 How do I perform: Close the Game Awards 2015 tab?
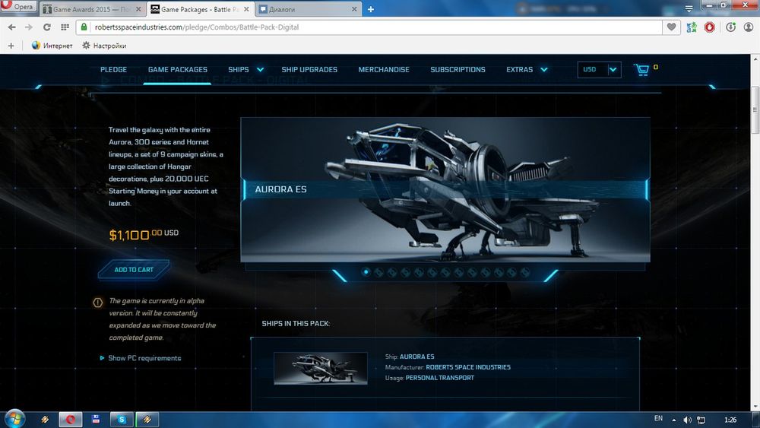point(138,9)
